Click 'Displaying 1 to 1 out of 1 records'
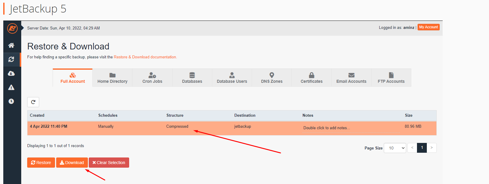The image size is (489, 184). (x=56, y=146)
